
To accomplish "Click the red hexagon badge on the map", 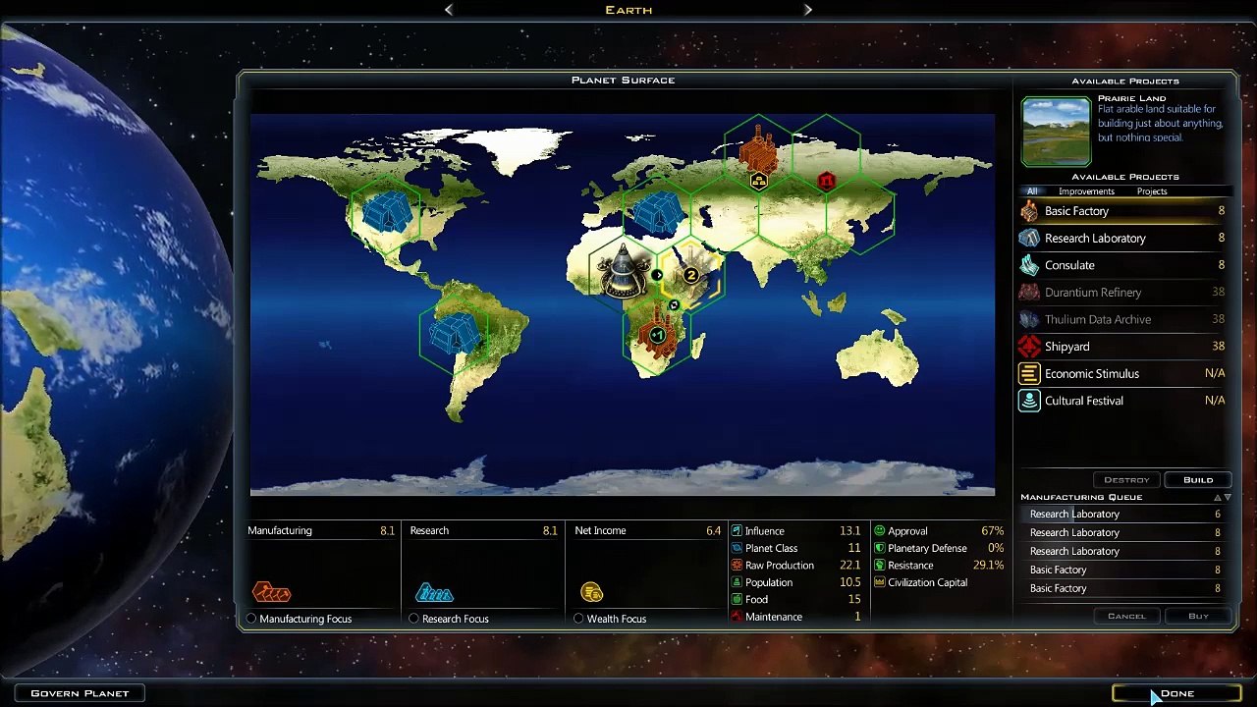I will point(826,181).
